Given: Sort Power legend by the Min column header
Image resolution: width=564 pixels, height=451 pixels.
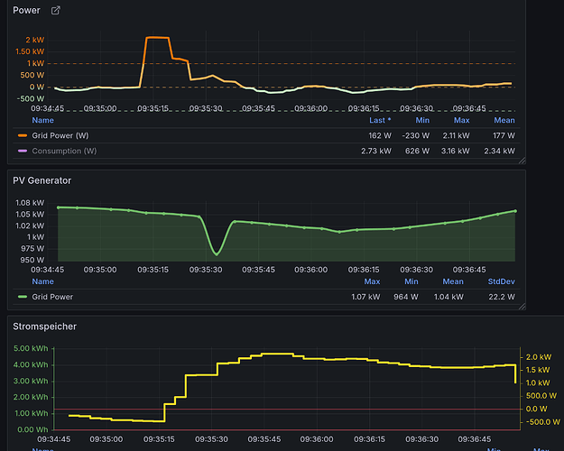Looking at the screenshot, I should [x=421, y=120].
